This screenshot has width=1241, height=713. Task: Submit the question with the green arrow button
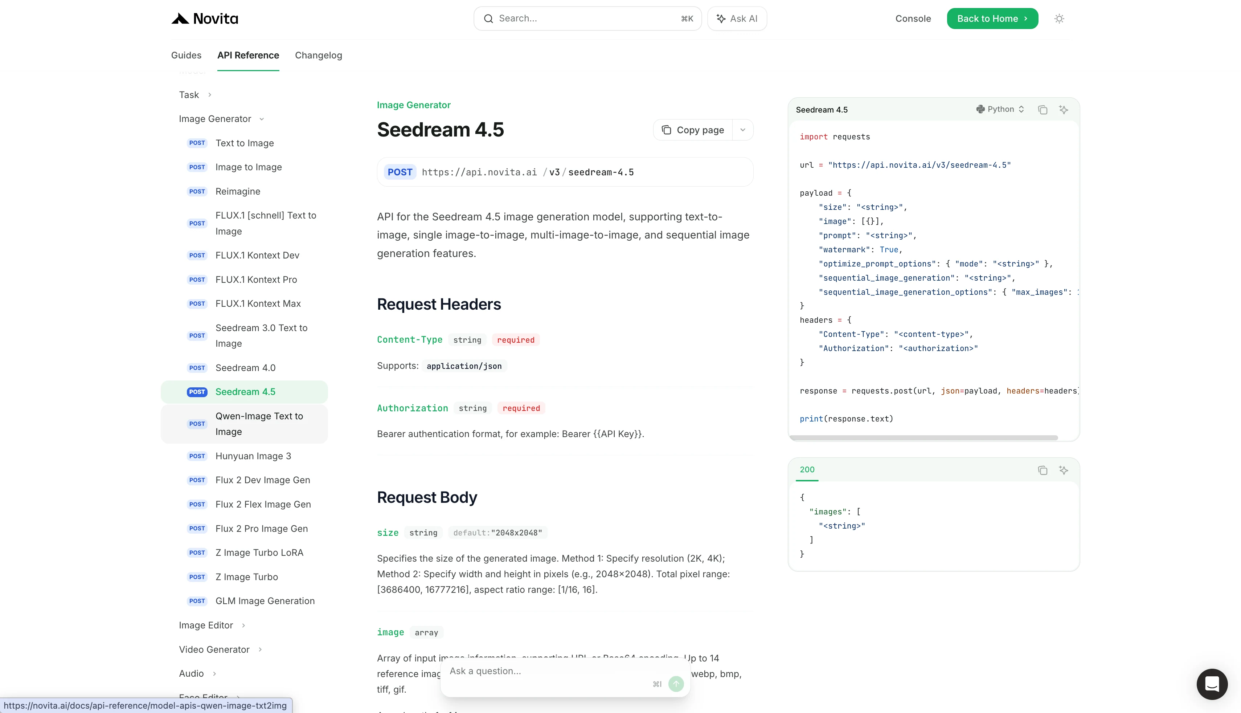pyautogui.click(x=676, y=684)
